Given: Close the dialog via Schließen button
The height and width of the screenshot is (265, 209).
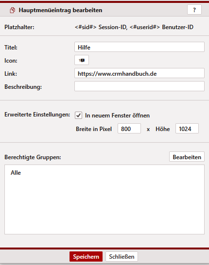Looking at the screenshot, I should point(122,257).
